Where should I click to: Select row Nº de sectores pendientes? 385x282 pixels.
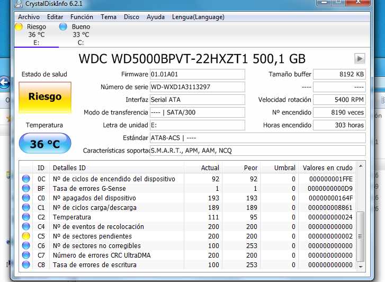click(x=188, y=236)
